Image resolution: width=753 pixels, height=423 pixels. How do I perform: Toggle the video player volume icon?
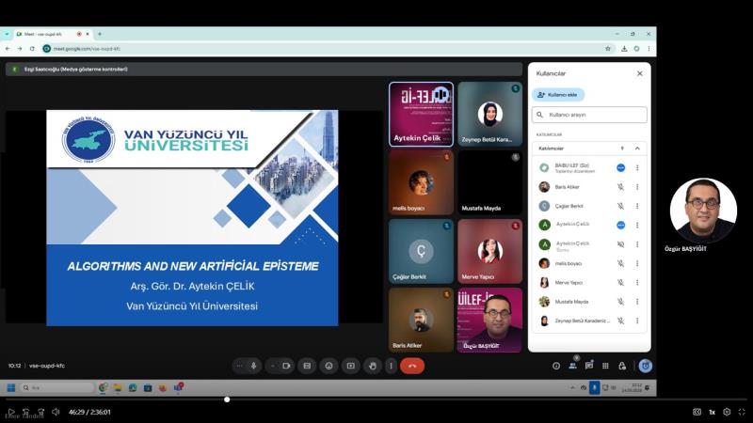(56, 412)
